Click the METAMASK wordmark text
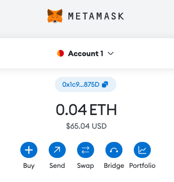Viewport: 174px width, 182px height. (x=96, y=16)
